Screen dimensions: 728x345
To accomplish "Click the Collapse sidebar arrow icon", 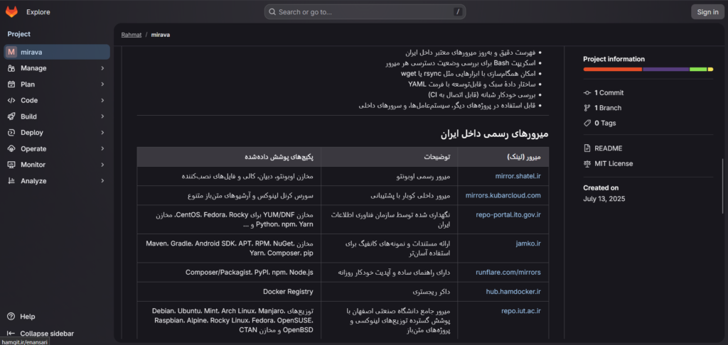I will click(x=11, y=334).
